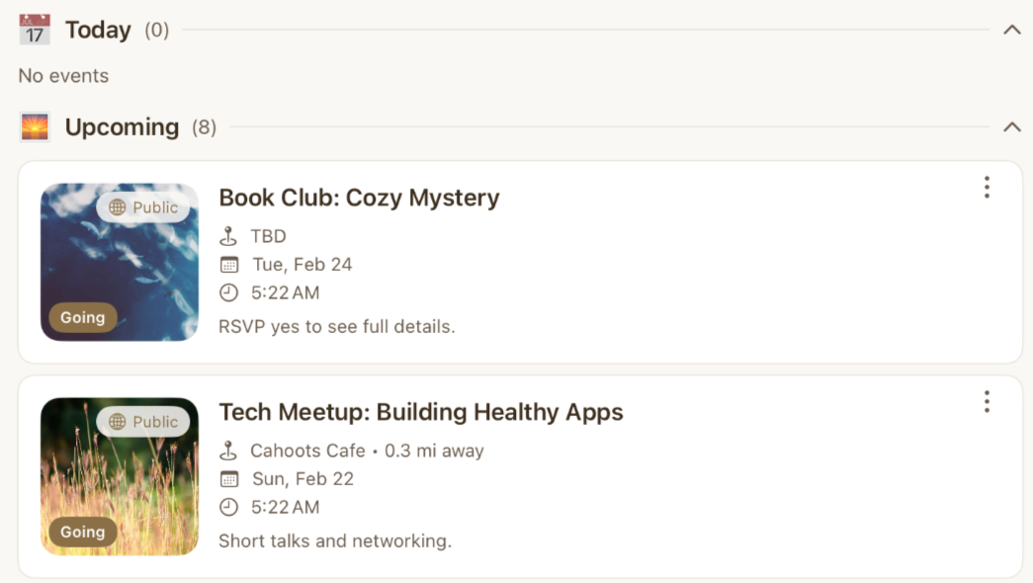Viewport: 1033px width, 583px height.
Task: Click the location pin icon for Book Club
Action: point(228,235)
